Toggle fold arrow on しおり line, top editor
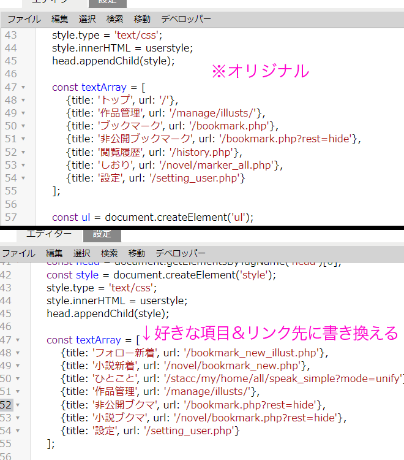 23,166
